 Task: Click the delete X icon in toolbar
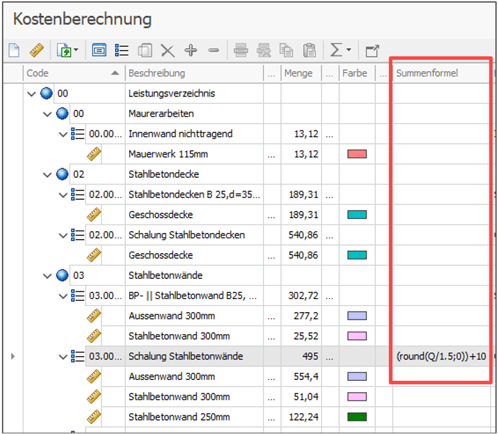pos(168,50)
